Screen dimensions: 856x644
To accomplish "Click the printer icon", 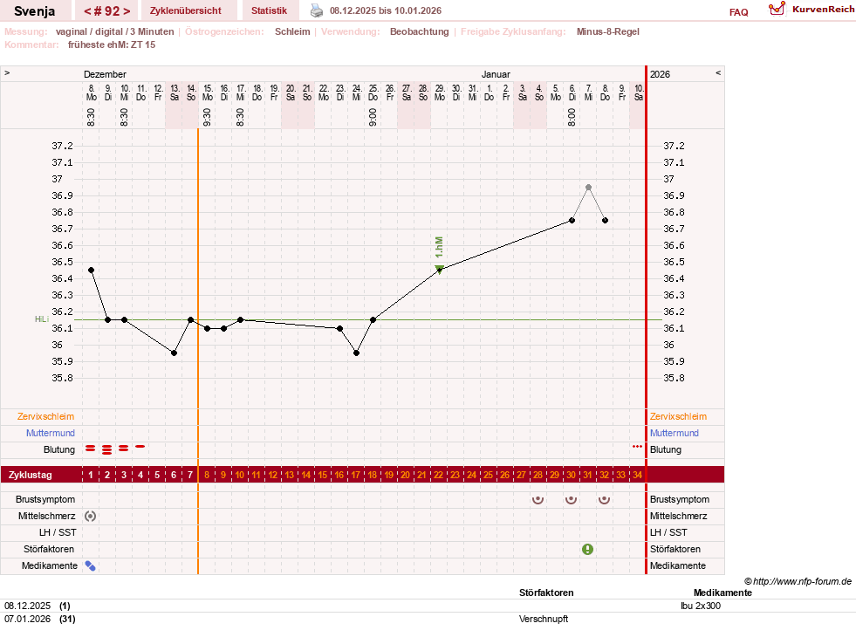I will coord(317,10).
